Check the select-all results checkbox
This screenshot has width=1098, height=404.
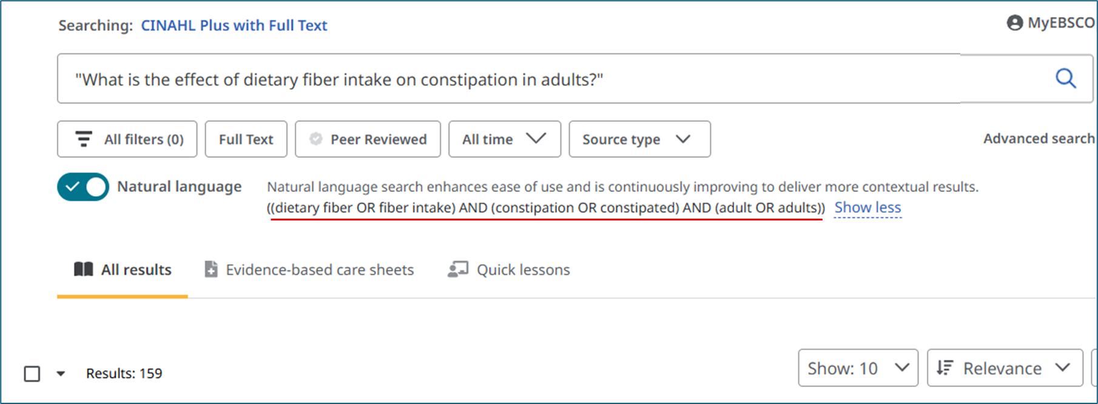32,374
